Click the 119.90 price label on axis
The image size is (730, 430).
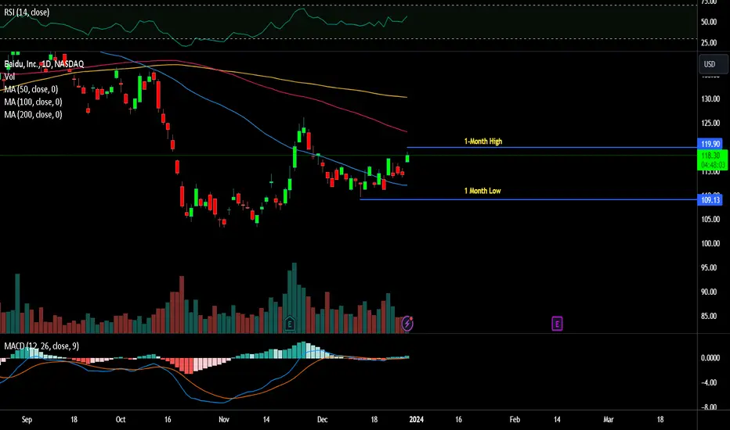click(x=710, y=144)
